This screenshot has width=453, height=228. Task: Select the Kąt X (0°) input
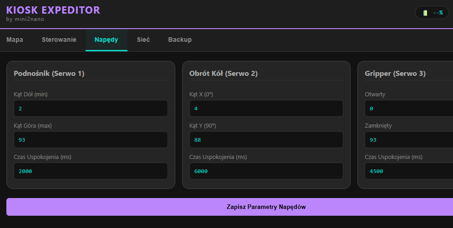[x=266, y=109]
